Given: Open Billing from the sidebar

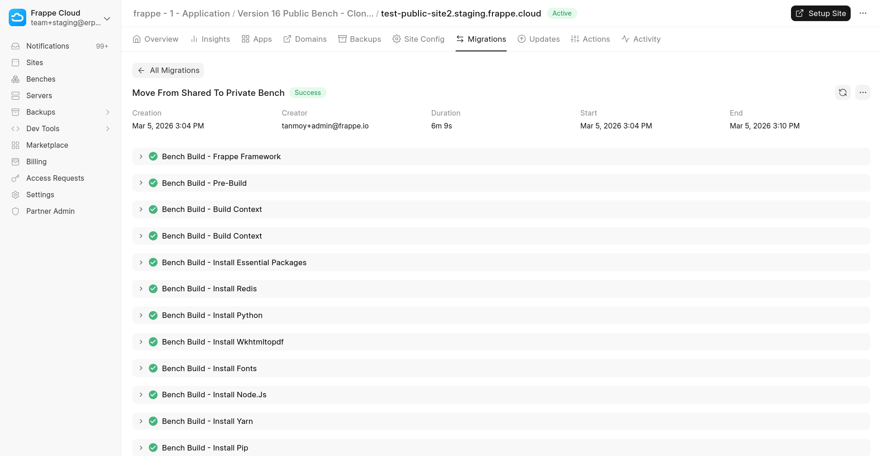Looking at the screenshot, I should point(36,161).
